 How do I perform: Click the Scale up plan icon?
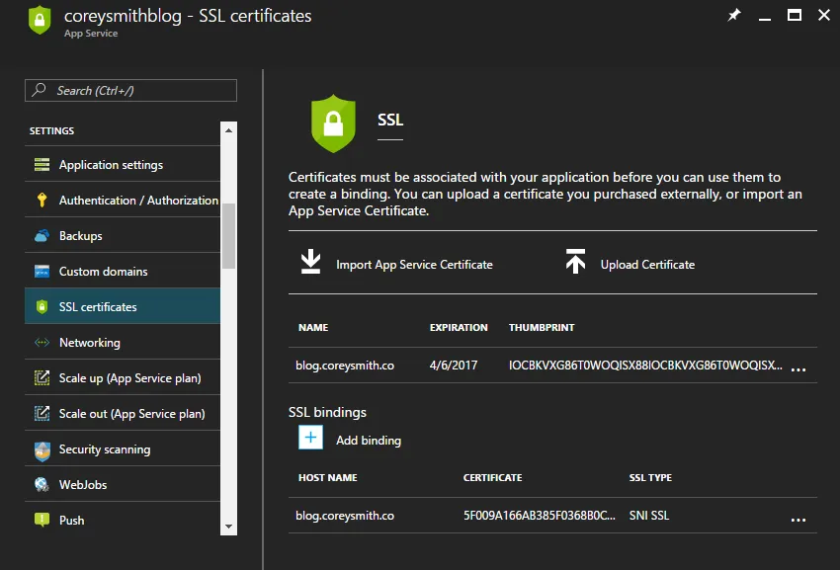pyautogui.click(x=42, y=377)
